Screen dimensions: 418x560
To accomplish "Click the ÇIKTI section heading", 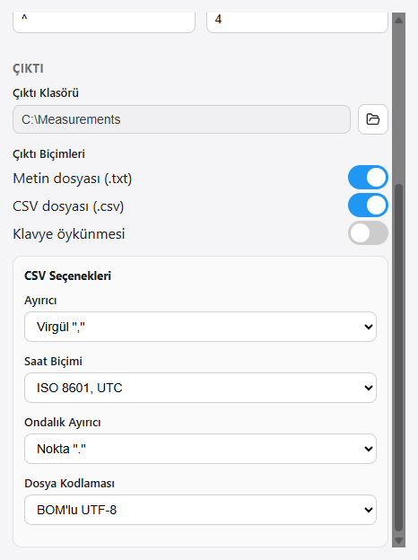I will (28, 68).
